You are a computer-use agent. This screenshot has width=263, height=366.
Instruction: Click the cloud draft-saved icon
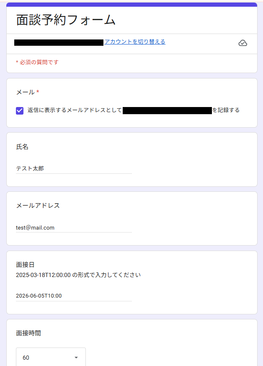click(x=243, y=43)
